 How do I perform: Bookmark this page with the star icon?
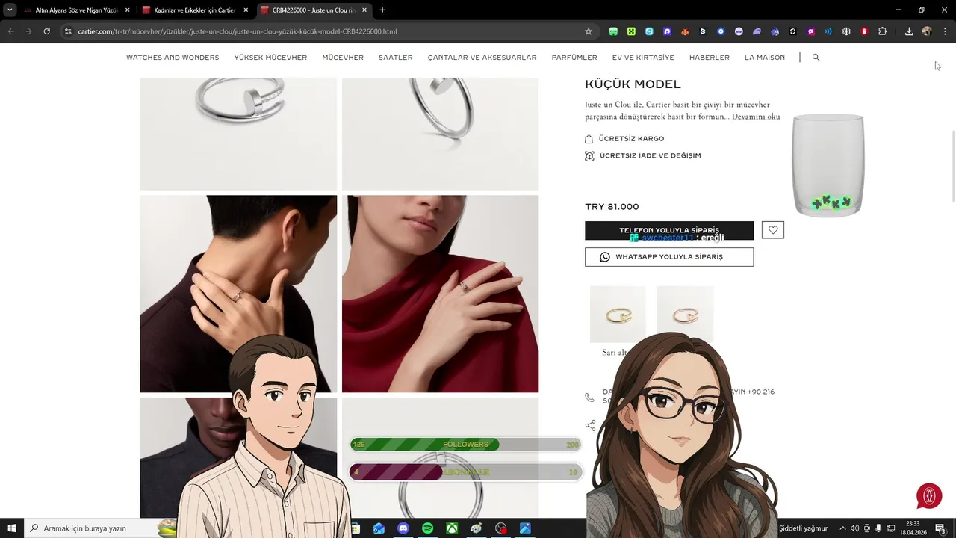click(589, 31)
